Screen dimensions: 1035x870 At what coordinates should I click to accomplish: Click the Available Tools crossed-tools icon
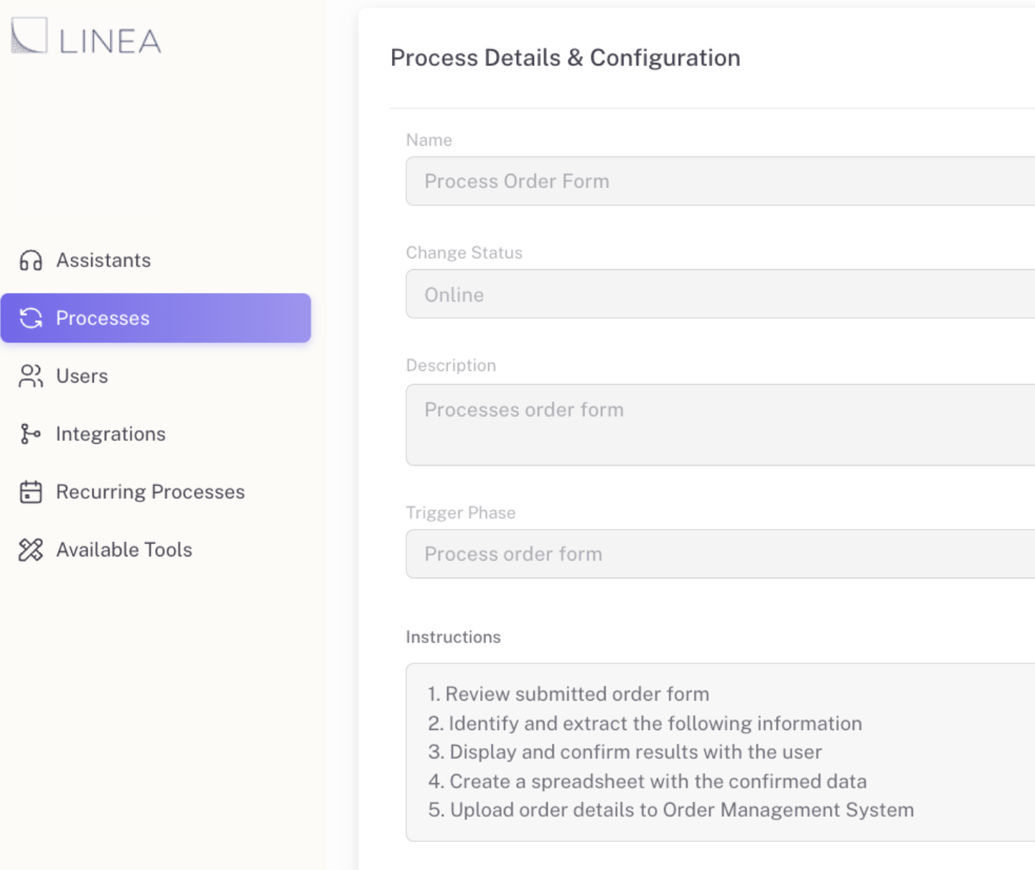point(31,550)
